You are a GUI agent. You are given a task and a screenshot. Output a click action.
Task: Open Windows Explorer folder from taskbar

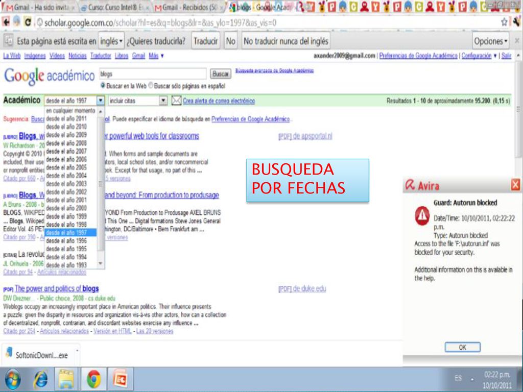[66, 379]
